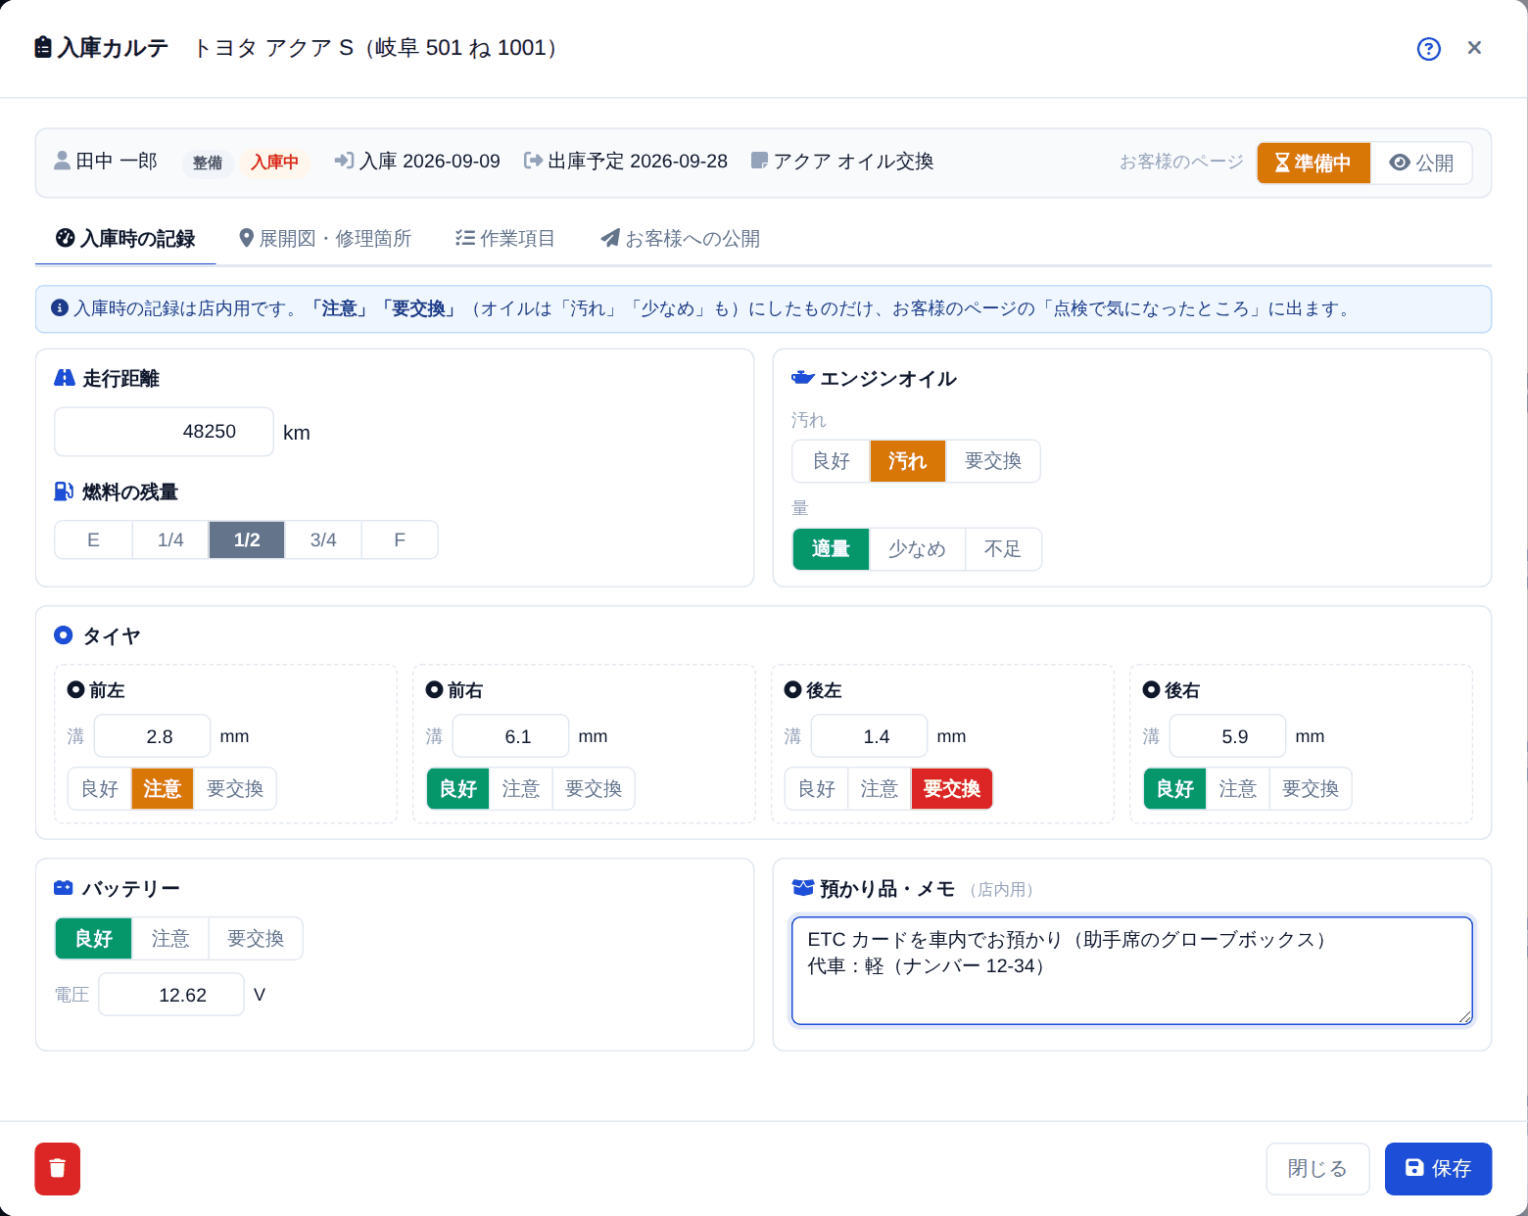Click the tire icon beside タイヤ heading
This screenshot has height=1216, width=1528.
pos(64,635)
